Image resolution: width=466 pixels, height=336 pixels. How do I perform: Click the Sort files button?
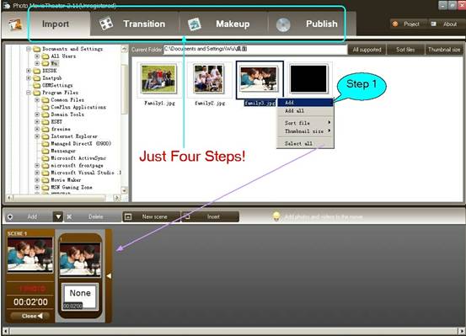(x=405, y=50)
